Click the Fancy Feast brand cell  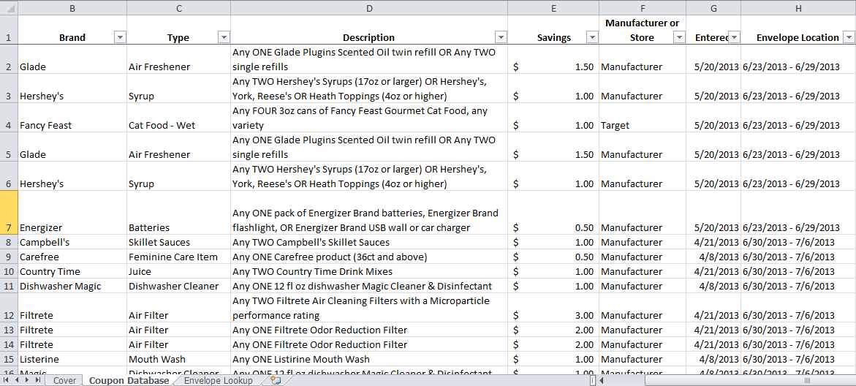[x=72, y=118]
